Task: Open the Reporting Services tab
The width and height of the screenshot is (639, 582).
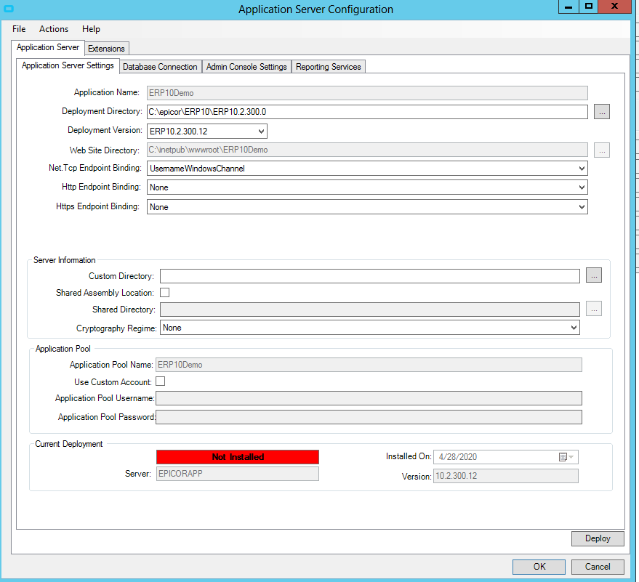Action: (328, 66)
